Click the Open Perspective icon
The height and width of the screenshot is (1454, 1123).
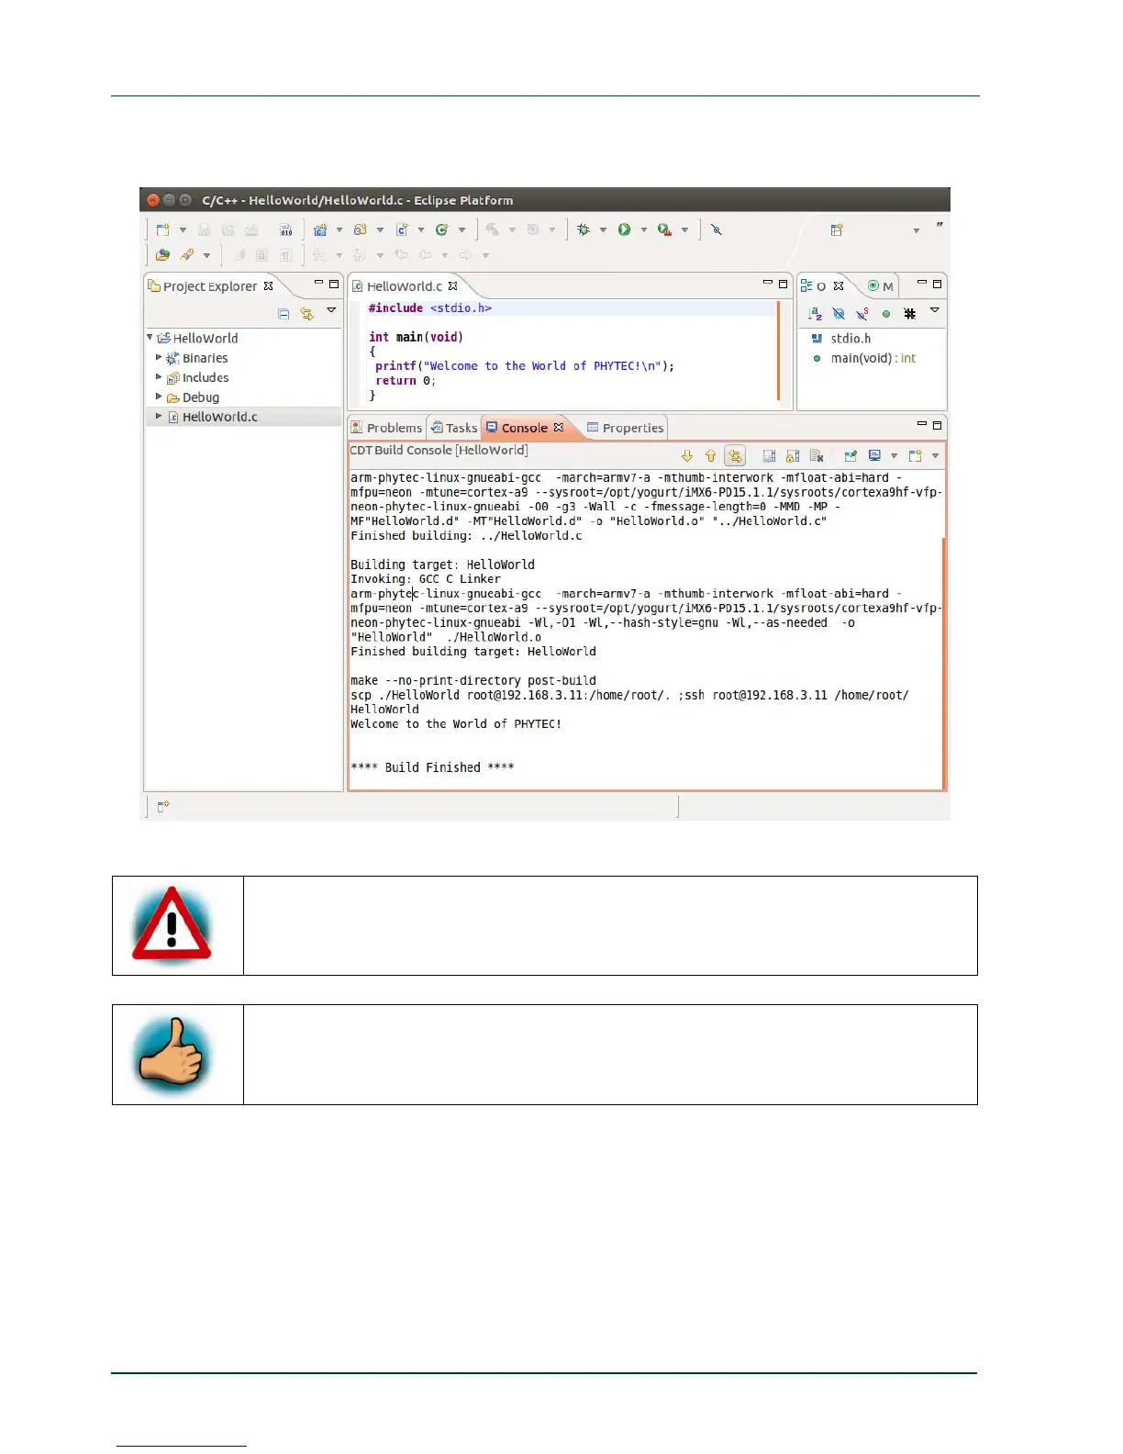(837, 229)
